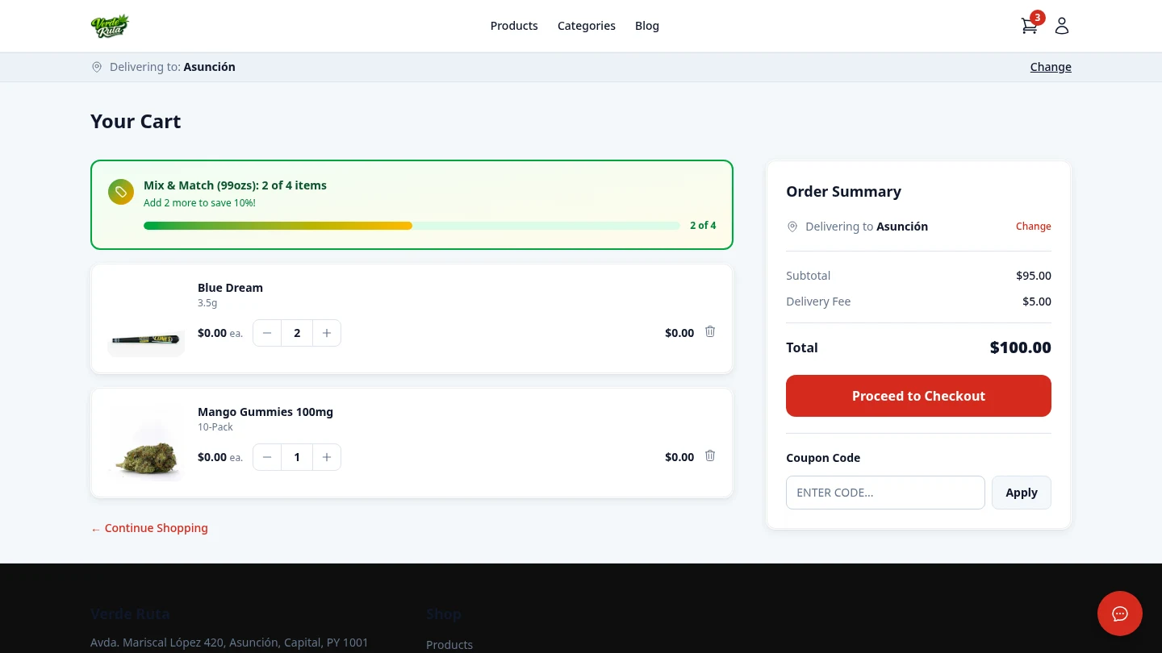The image size is (1162, 653).
Task: Decrease Mango Gummies quantity with minus button
Action: pos(266,457)
